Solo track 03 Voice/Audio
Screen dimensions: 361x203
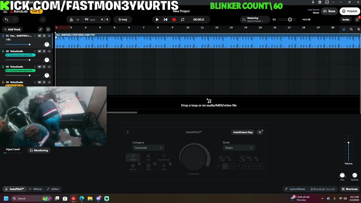point(44,67)
